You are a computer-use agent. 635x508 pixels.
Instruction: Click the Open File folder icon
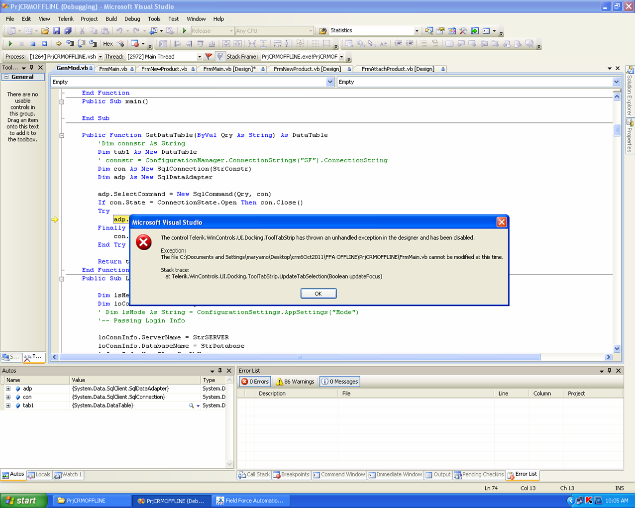[x=45, y=31]
